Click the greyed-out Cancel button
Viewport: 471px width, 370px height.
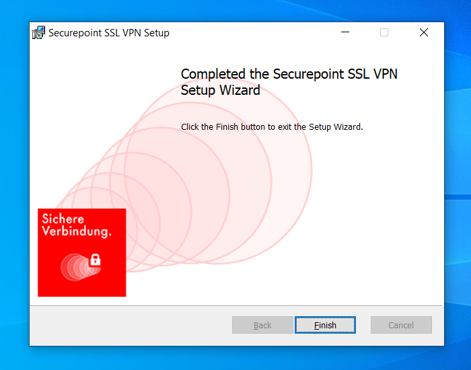tap(401, 325)
